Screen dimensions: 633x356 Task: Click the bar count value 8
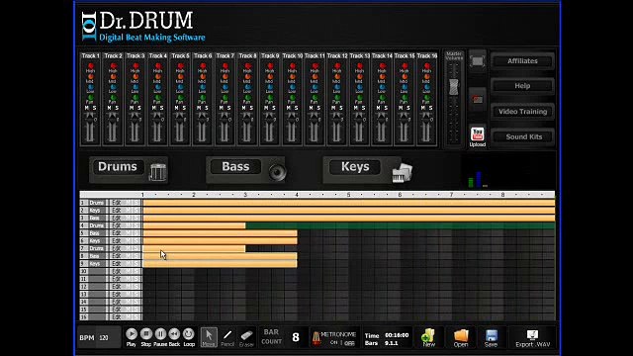296,337
